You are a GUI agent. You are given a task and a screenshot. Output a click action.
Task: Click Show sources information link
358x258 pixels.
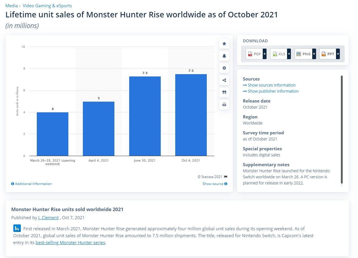[x=269, y=85]
